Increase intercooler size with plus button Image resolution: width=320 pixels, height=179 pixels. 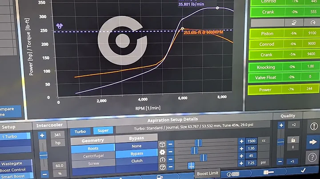pos(42,136)
